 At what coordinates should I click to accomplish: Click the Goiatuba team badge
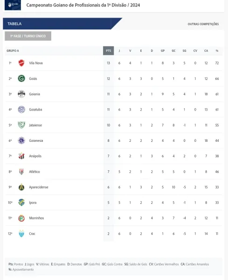click(x=21, y=110)
